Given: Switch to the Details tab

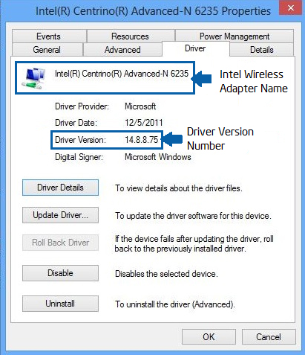Looking at the screenshot, I should tap(262, 50).
